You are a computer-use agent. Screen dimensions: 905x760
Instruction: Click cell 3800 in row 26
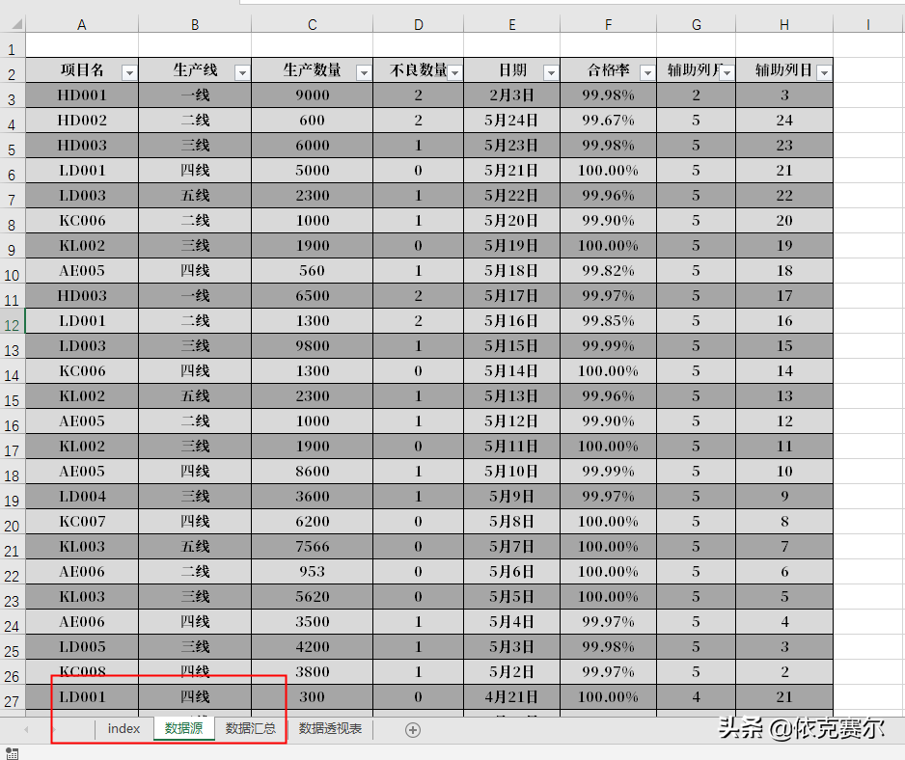click(x=313, y=672)
